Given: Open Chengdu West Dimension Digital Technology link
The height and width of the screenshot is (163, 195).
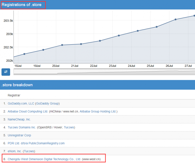Looking at the screenshot, I should pyautogui.click(x=44, y=159).
